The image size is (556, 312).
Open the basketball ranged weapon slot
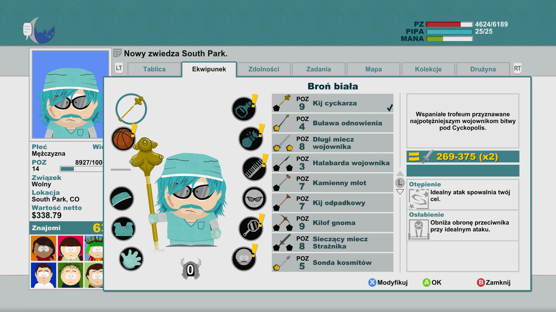(x=123, y=139)
